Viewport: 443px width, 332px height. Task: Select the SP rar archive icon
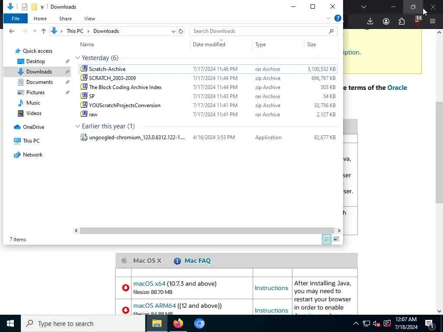pyautogui.click(x=84, y=96)
